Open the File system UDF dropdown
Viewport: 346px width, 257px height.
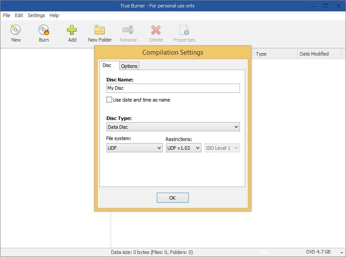click(134, 148)
